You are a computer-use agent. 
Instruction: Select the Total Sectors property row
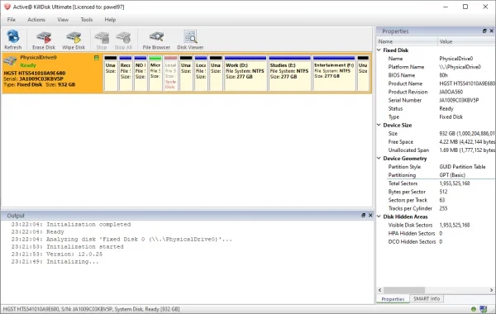coord(436,183)
